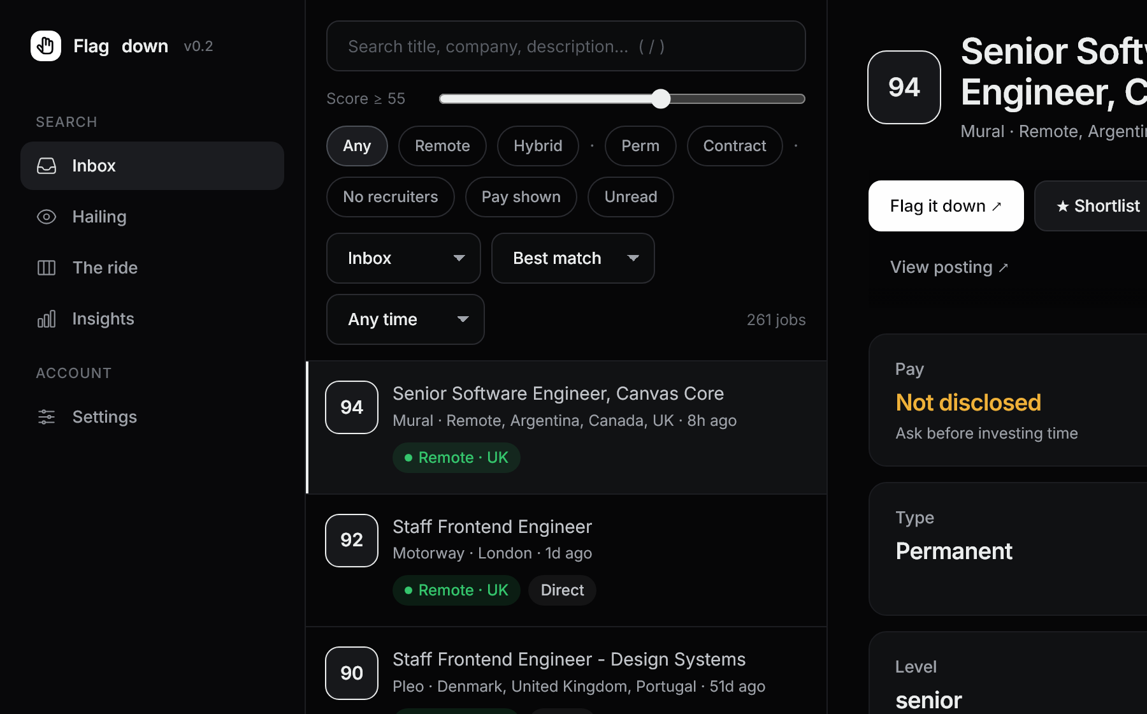This screenshot has height=714, width=1147.
Task: Click the Direct tag on Motorway job
Action: pyautogui.click(x=562, y=590)
